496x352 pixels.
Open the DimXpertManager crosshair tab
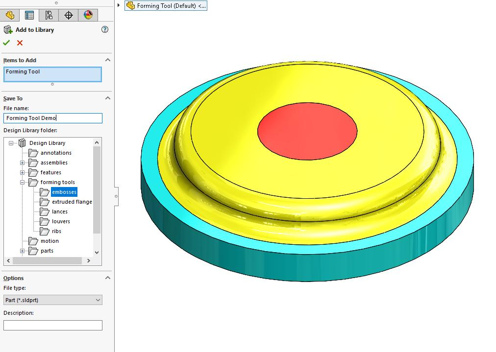coord(69,15)
